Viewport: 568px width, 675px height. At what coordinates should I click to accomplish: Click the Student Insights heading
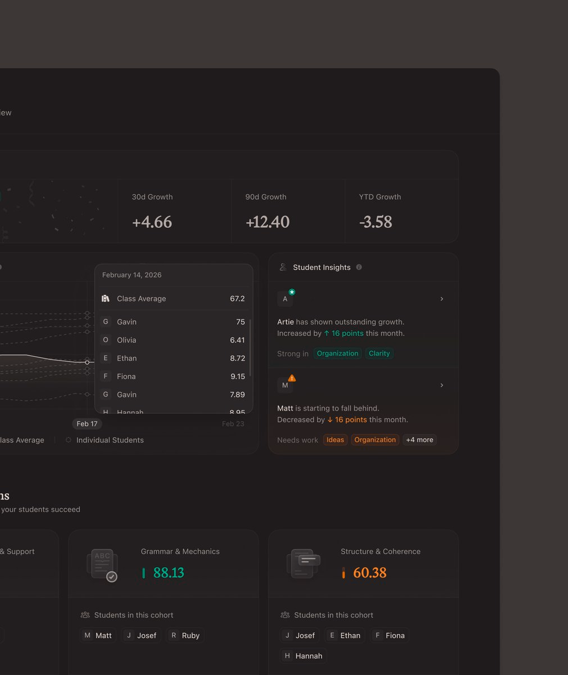point(322,267)
